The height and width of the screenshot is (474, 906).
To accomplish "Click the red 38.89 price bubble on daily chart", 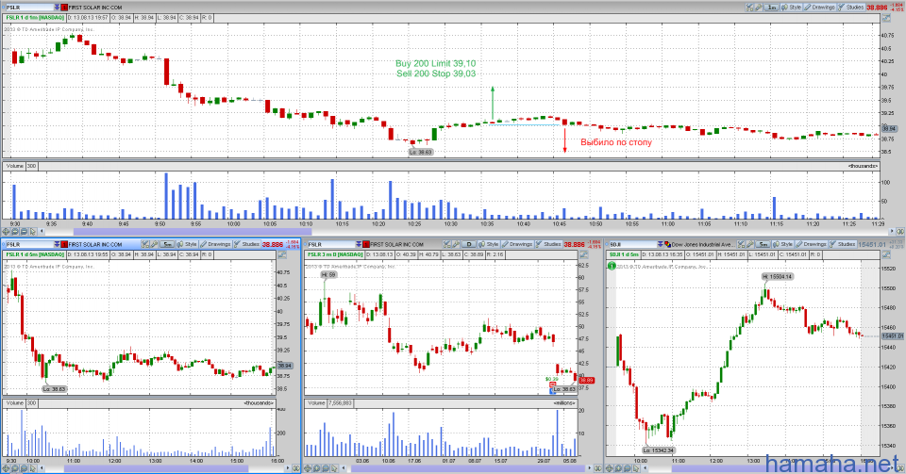I will coord(586,381).
